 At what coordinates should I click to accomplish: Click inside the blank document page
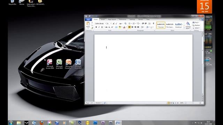point(143,68)
